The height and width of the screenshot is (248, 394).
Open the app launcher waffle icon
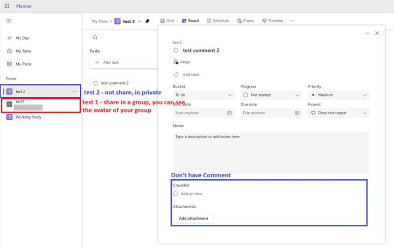click(x=7, y=6)
